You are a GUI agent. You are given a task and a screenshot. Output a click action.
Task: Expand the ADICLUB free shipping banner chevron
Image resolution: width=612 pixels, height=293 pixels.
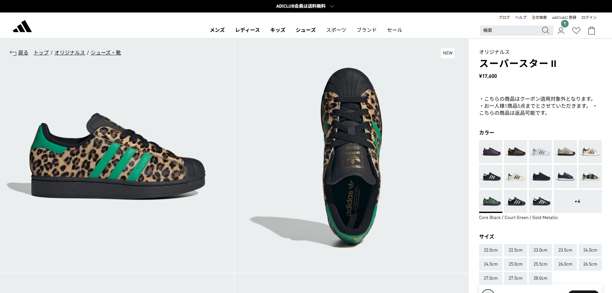point(332,6)
